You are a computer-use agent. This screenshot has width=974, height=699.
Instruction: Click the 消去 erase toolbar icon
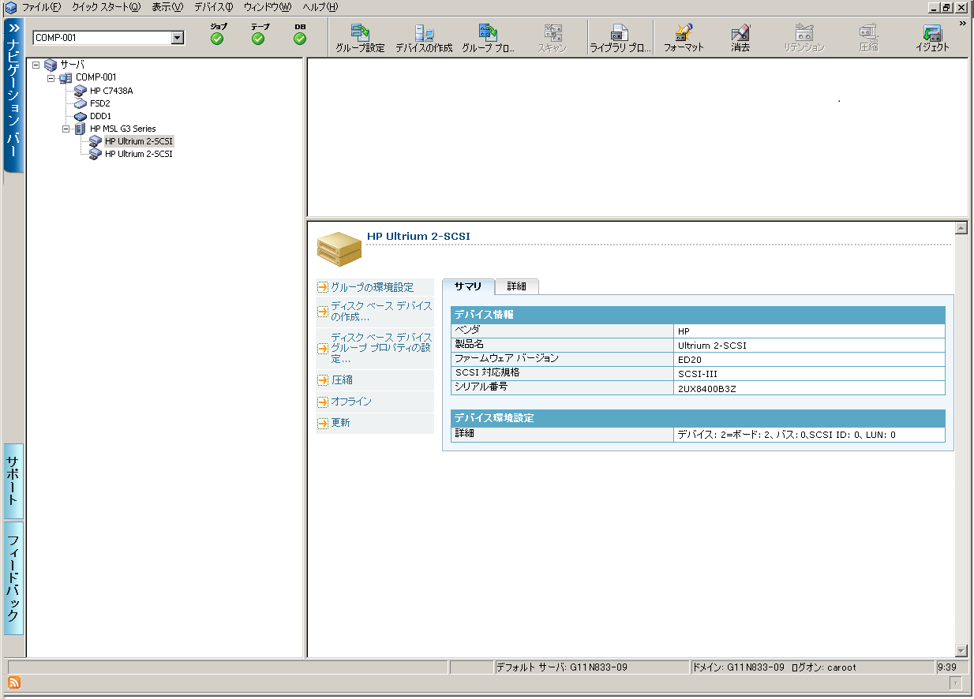740,38
